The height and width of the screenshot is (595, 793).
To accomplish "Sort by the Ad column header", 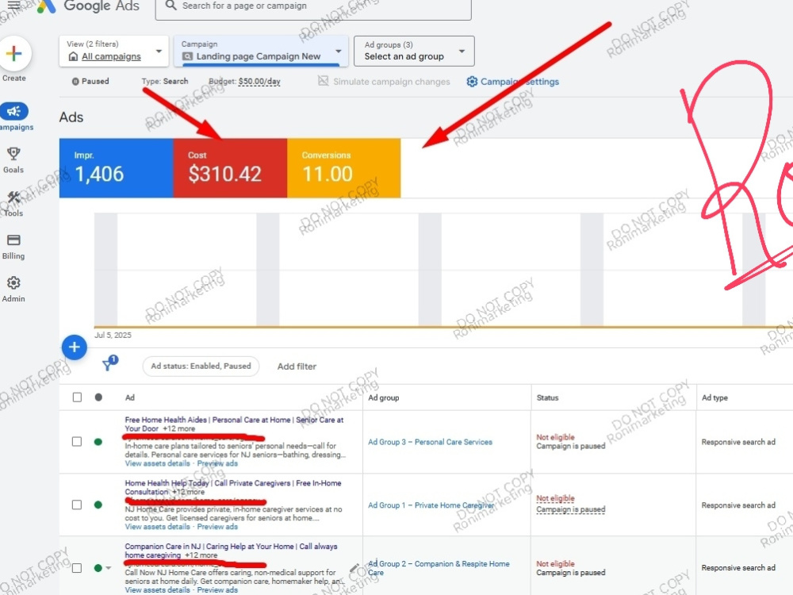I will (130, 397).
